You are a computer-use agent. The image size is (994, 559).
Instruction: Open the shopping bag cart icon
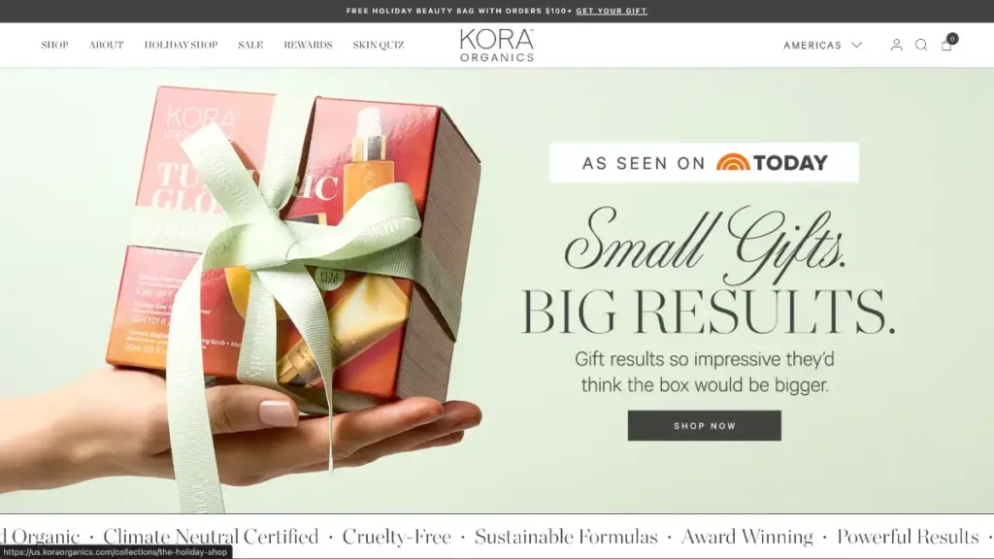pyautogui.click(x=946, y=45)
